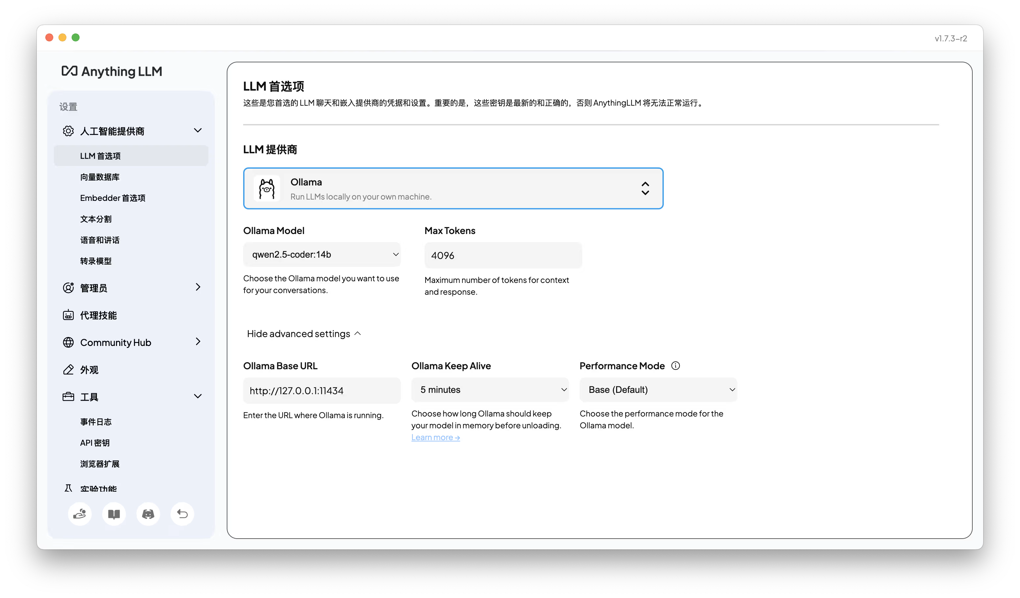Click the yellow macOS minimize window button
The width and height of the screenshot is (1020, 598).
tap(62, 37)
